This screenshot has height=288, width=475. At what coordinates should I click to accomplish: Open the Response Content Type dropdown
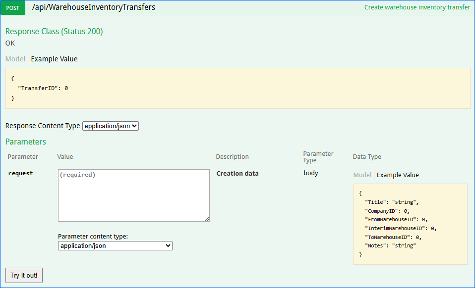111,126
